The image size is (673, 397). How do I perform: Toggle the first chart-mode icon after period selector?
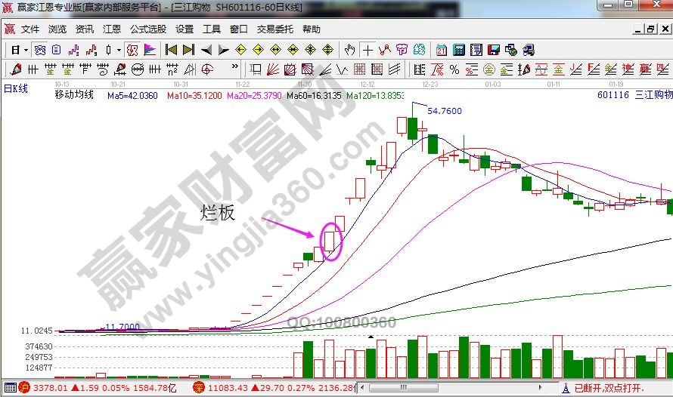point(39,50)
